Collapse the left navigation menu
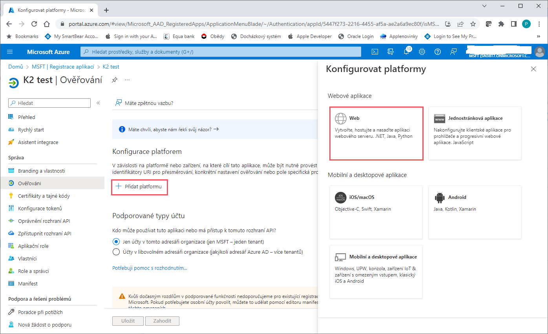Screen dimensions: 548x334 (x=98, y=103)
